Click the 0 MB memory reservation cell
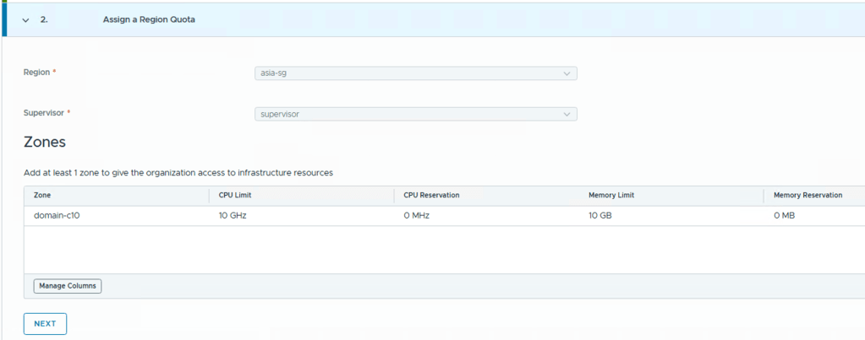 point(785,215)
